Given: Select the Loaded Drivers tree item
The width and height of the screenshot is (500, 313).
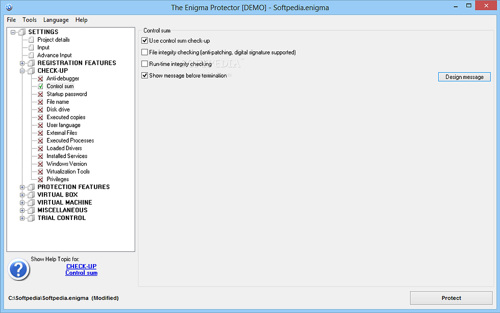Looking at the screenshot, I should pyautogui.click(x=64, y=148).
